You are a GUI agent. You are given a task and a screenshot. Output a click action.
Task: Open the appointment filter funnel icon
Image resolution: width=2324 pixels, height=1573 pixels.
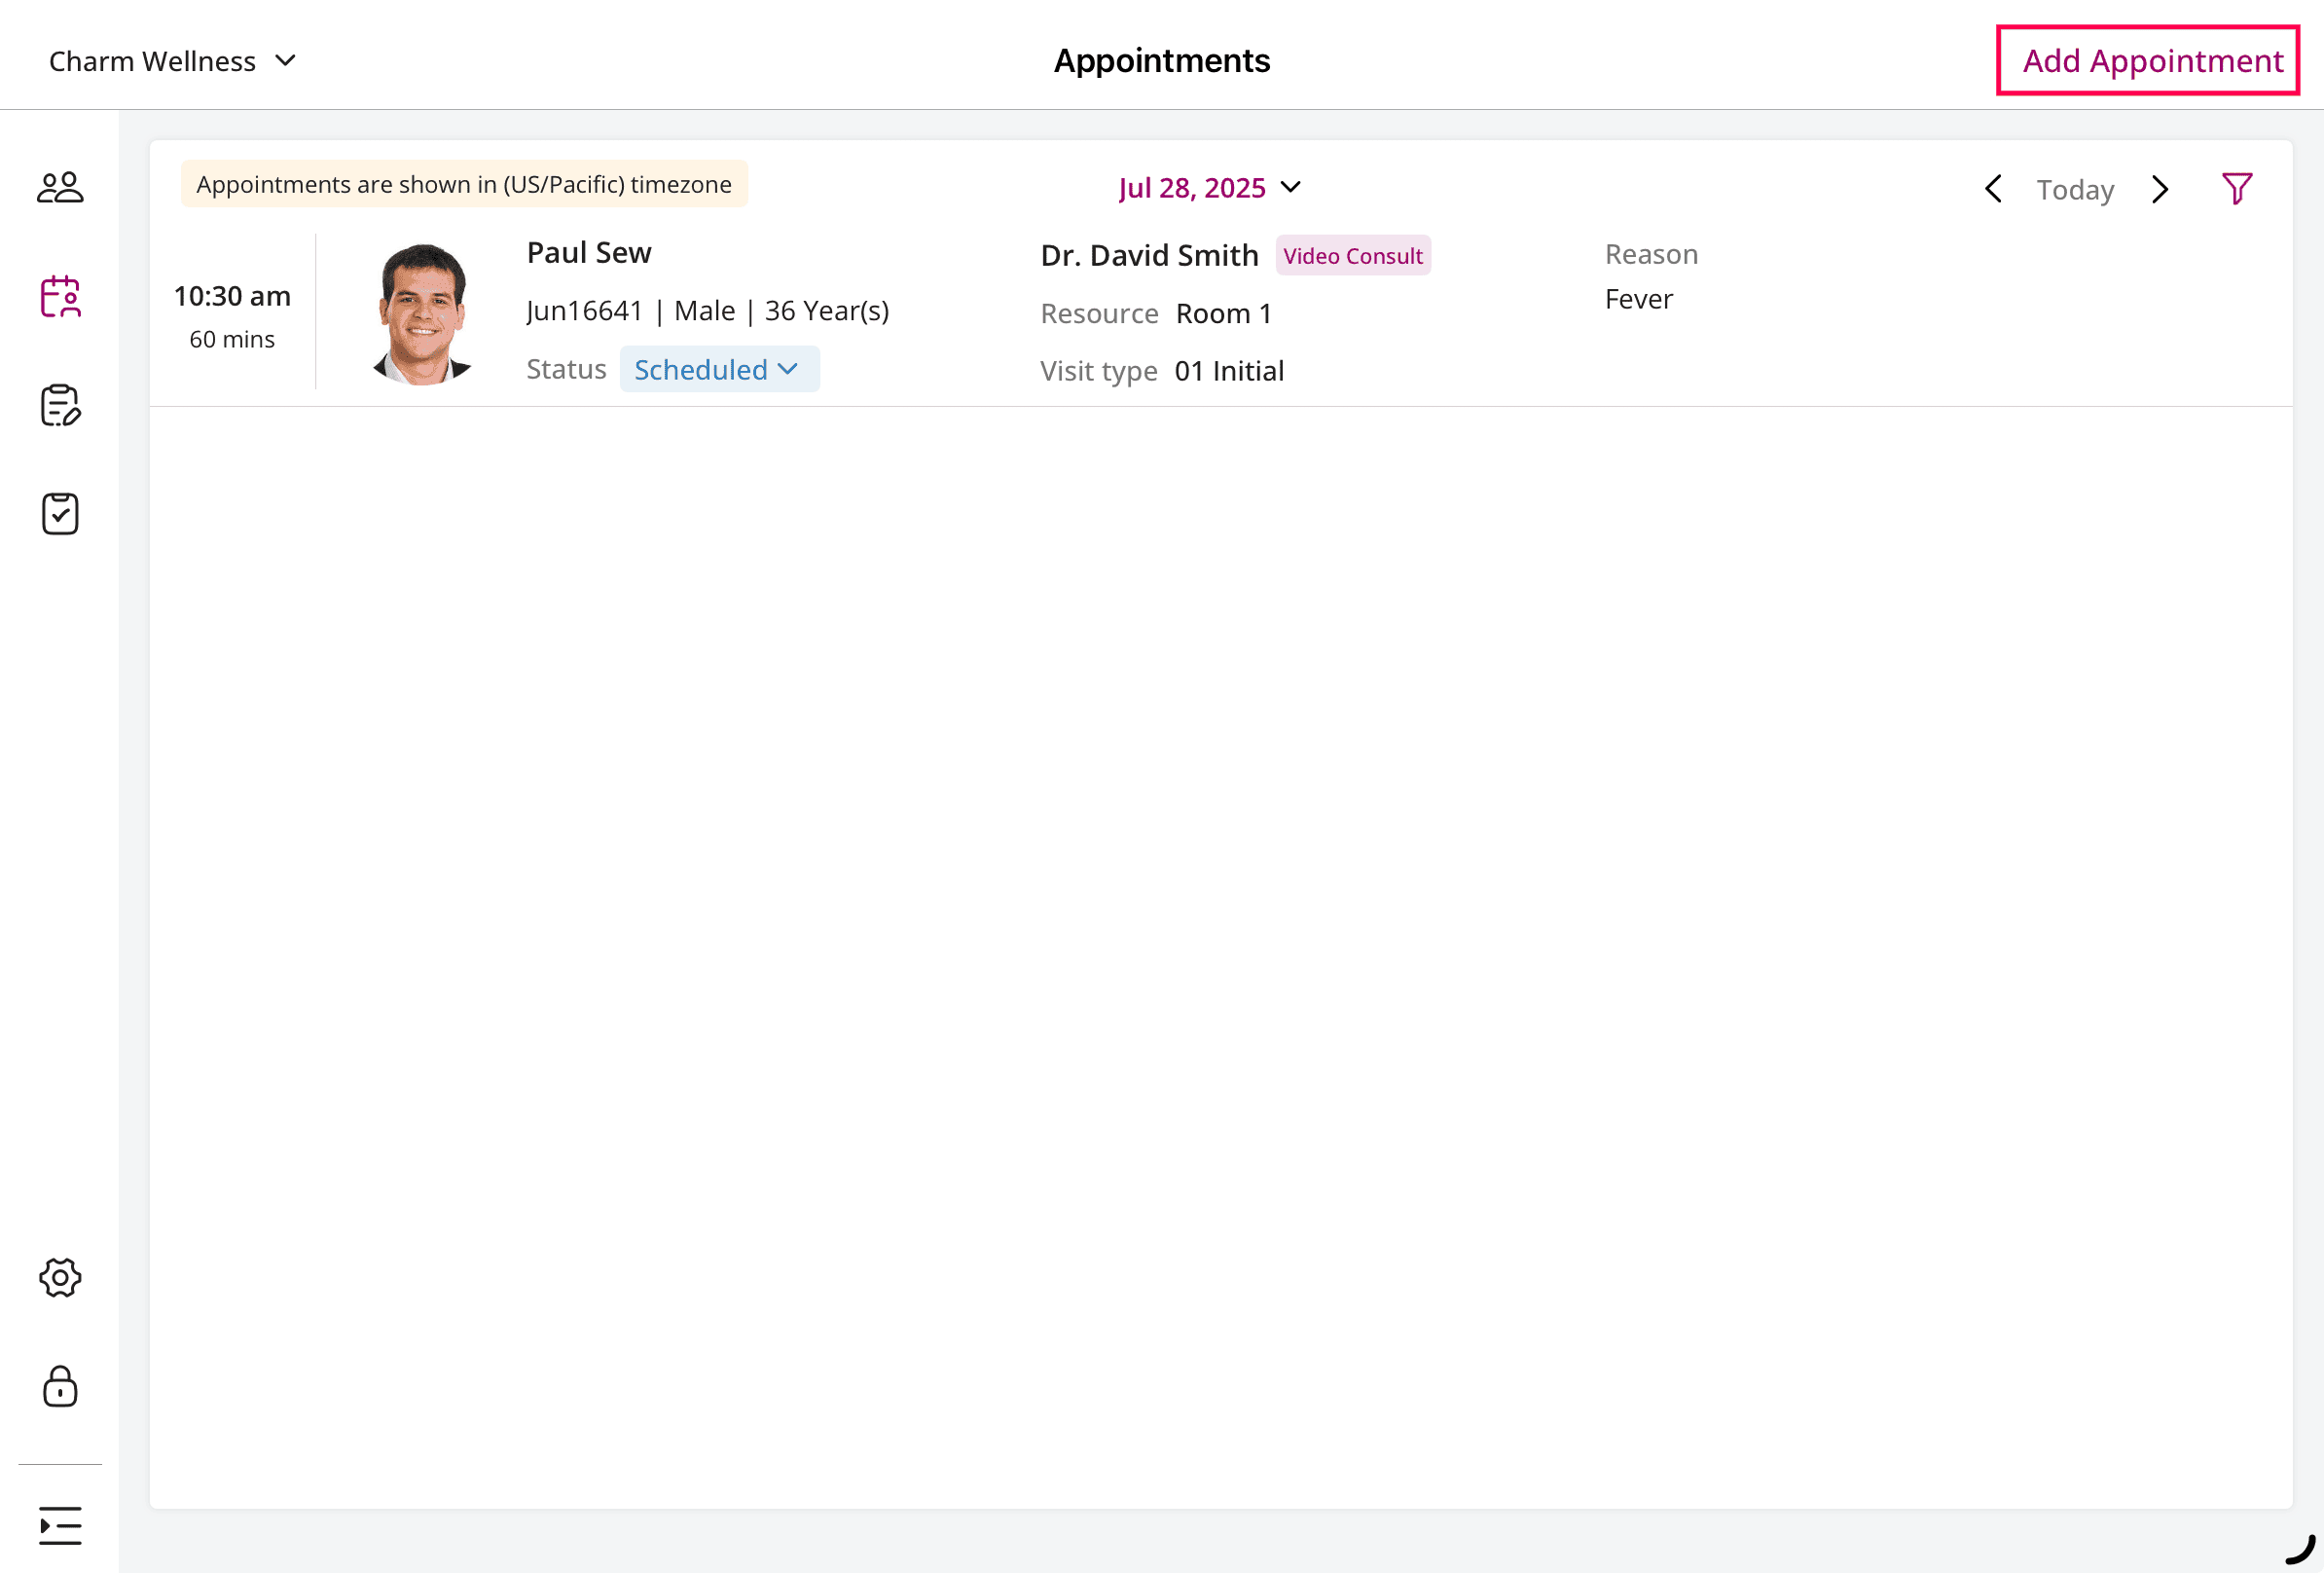[x=2237, y=187]
